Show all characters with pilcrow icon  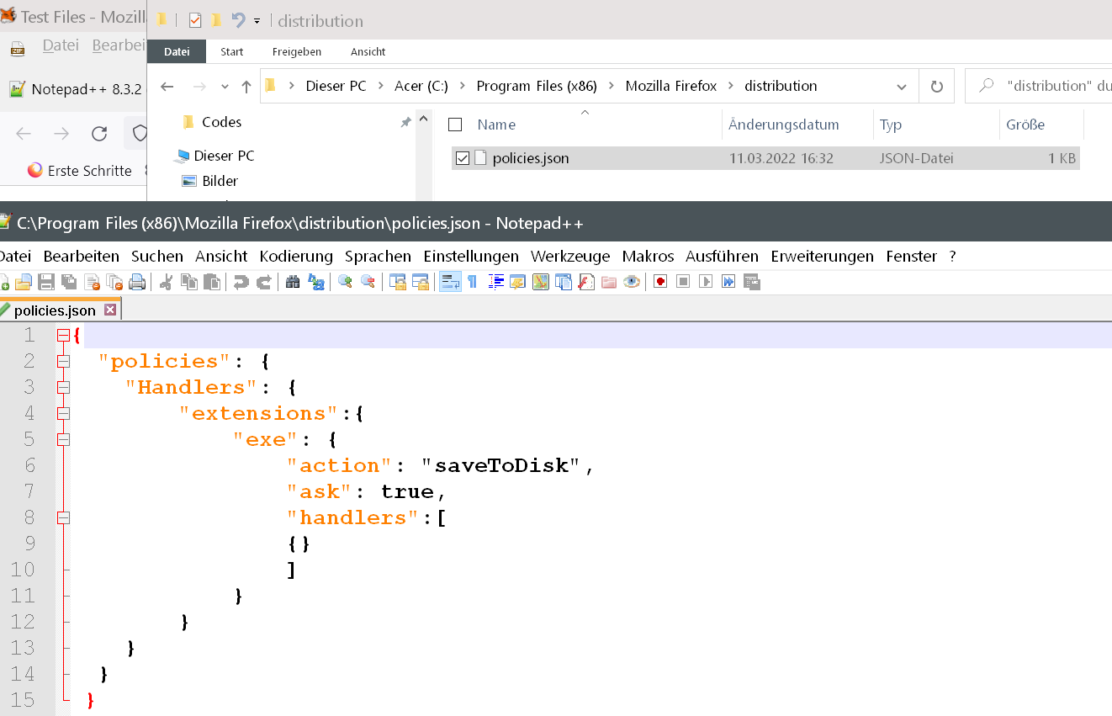473,282
